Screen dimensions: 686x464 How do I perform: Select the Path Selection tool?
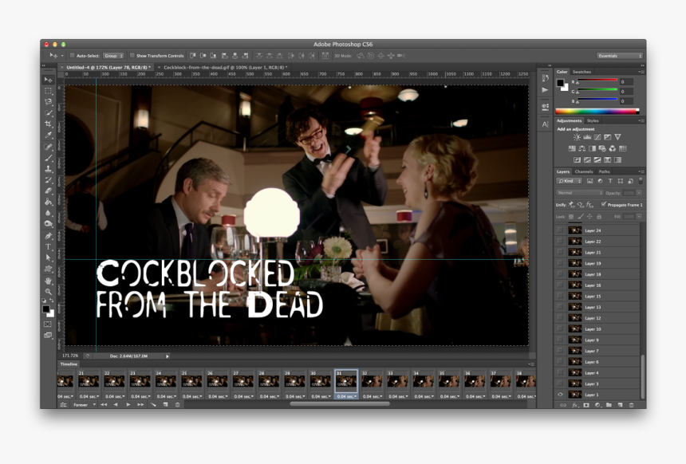[48, 258]
